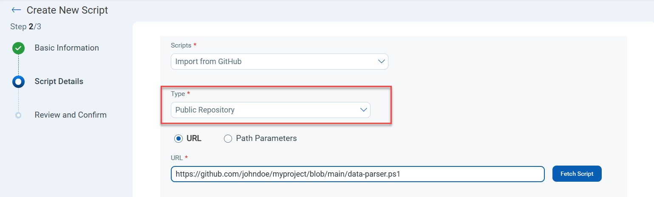Jump to the Review and Confirm step
Image resolution: width=654 pixels, height=197 pixels.
[71, 115]
